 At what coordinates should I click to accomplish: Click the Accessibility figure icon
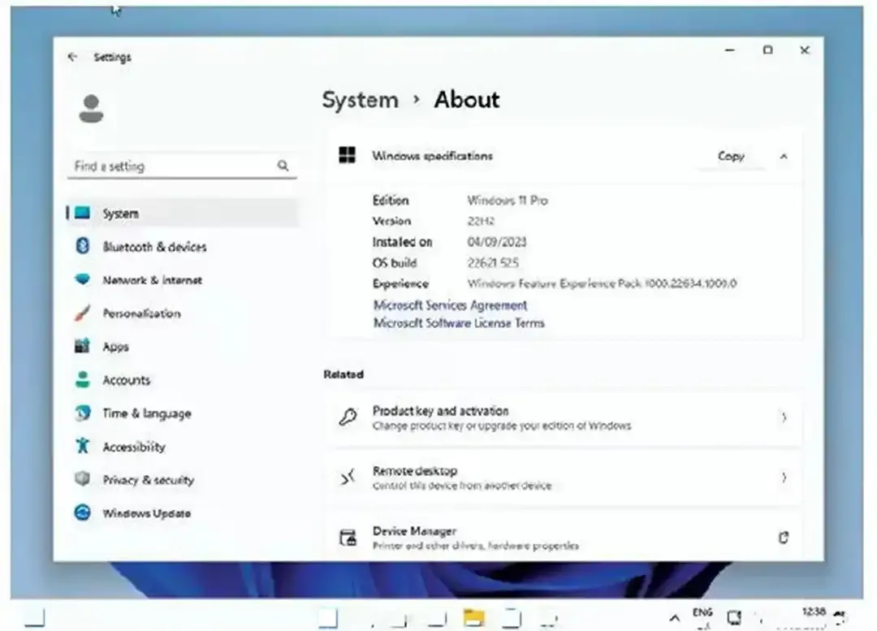click(x=82, y=446)
